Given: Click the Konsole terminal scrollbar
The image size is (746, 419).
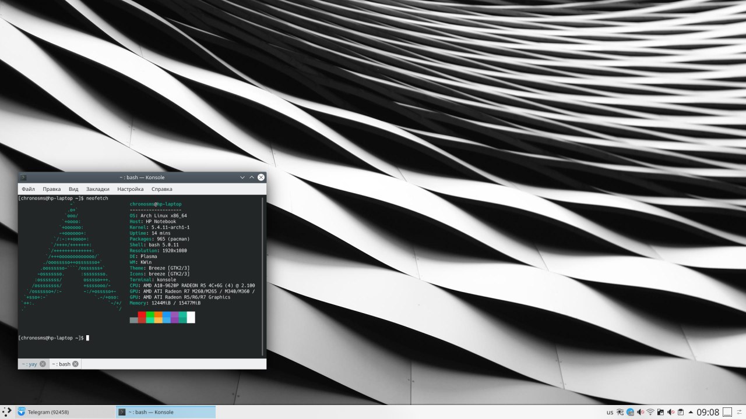Looking at the screenshot, I should (x=263, y=276).
